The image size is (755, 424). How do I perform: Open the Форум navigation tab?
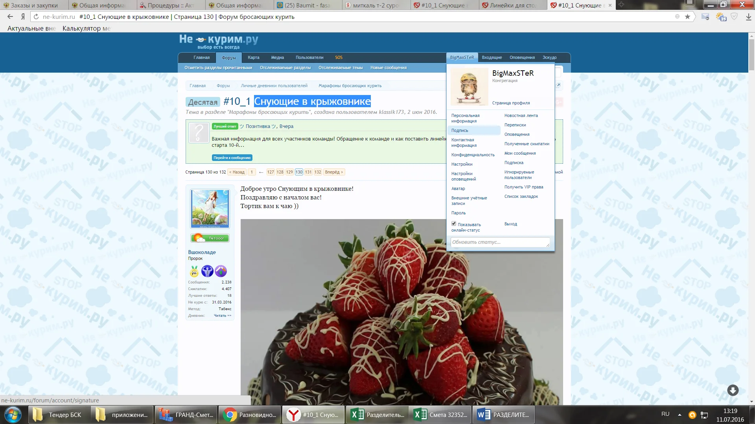tap(228, 58)
